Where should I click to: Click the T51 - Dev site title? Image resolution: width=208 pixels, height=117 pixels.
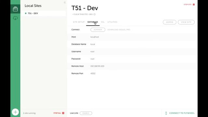[84, 8]
